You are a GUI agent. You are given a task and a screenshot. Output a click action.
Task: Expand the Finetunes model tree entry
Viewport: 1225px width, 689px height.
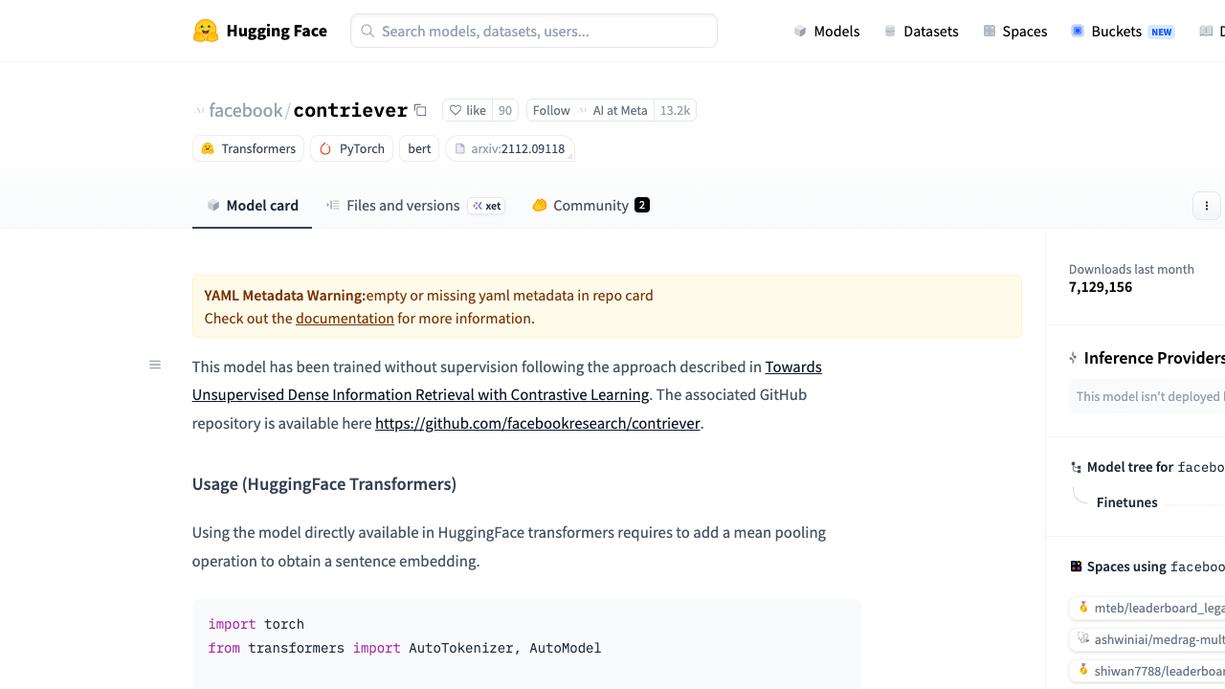pyautogui.click(x=1127, y=502)
